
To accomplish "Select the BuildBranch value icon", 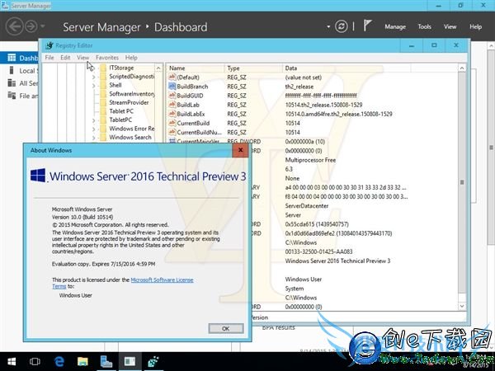I will 172,86.
